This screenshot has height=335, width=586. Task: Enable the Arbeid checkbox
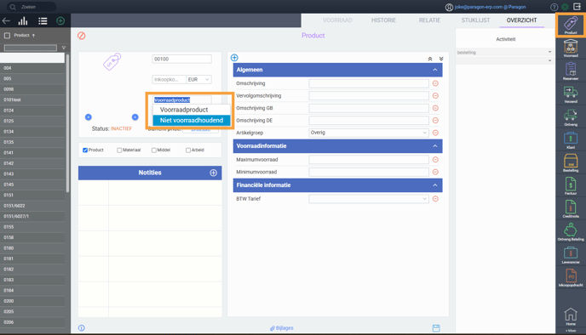tap(188, 150)
